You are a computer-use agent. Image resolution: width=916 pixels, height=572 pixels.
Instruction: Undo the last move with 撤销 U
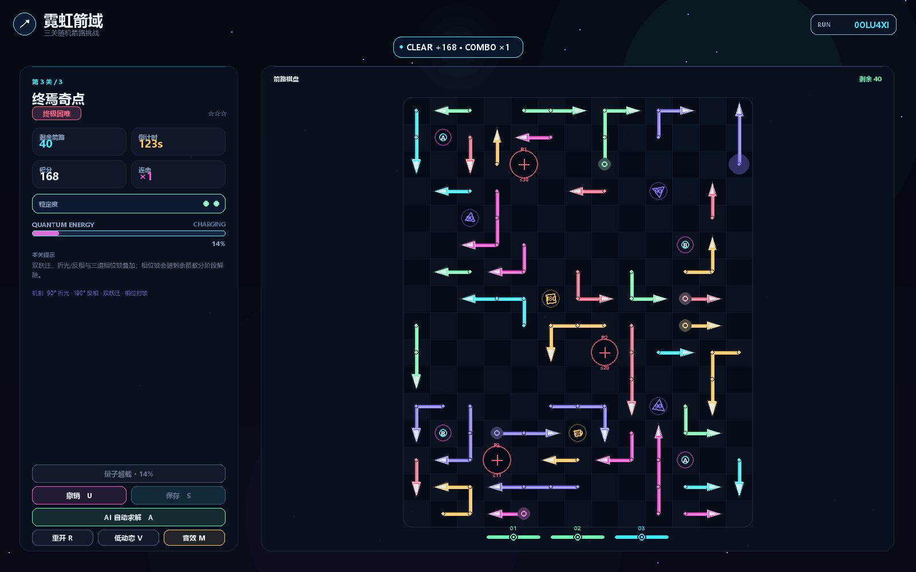point(79,495)
